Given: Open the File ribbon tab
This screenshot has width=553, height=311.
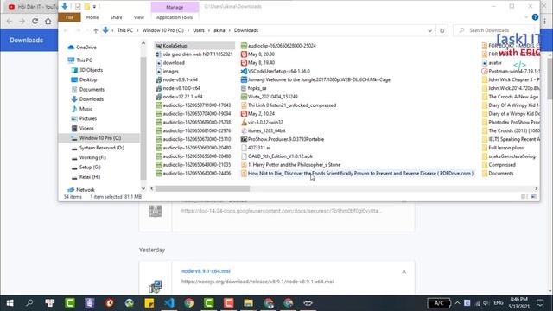Looking at the screenshot, I should (69, 17).
